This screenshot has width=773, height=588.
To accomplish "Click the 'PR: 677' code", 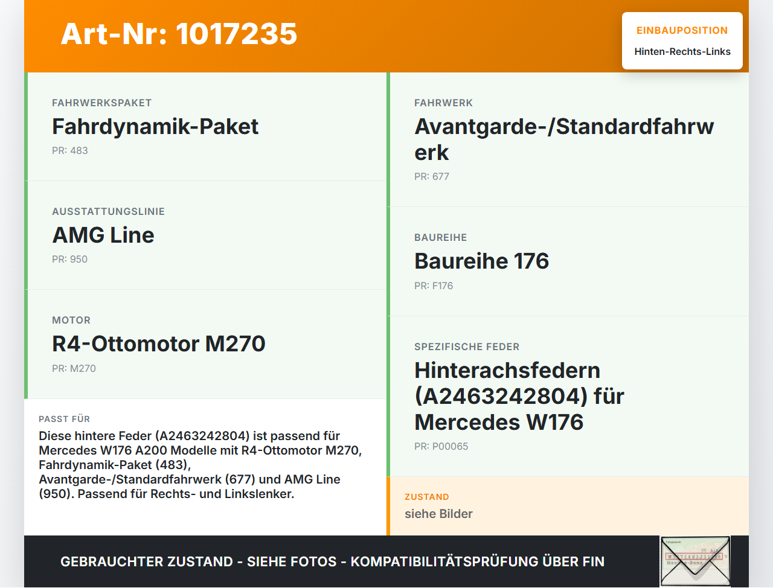I will coord(432,177).
